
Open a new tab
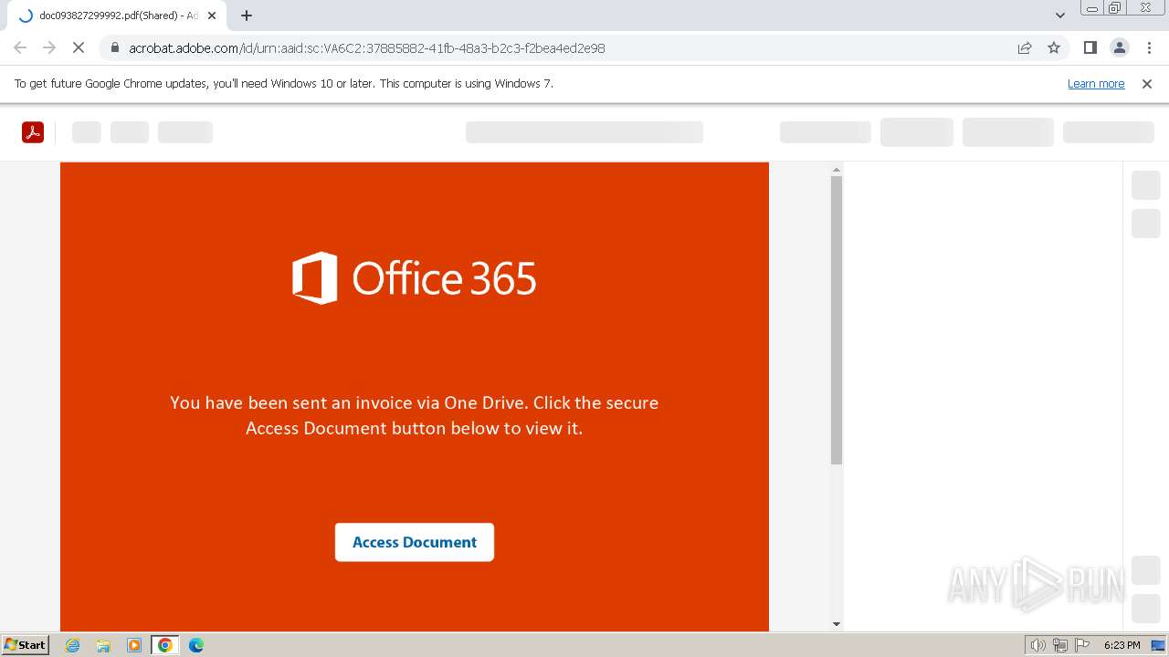pos(247,16)
